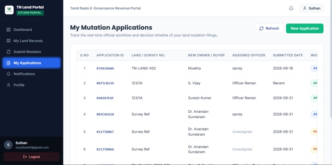Click the My Applications file icon
The image size is (332, 165).
coord(9,63)
